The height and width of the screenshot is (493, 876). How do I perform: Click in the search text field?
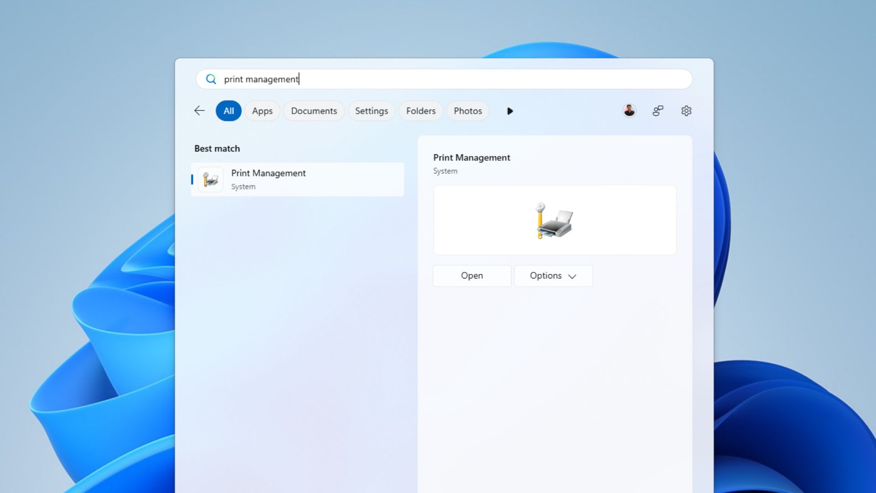[x=444, y=79]
